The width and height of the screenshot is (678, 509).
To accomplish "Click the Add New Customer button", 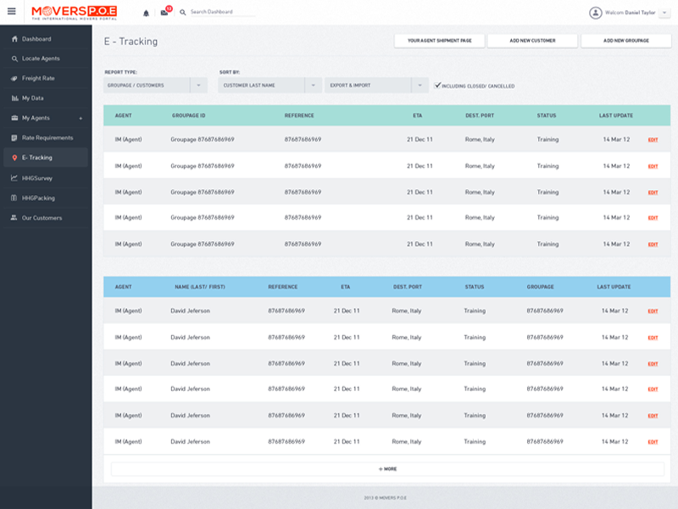I will (x=532, y=41).
